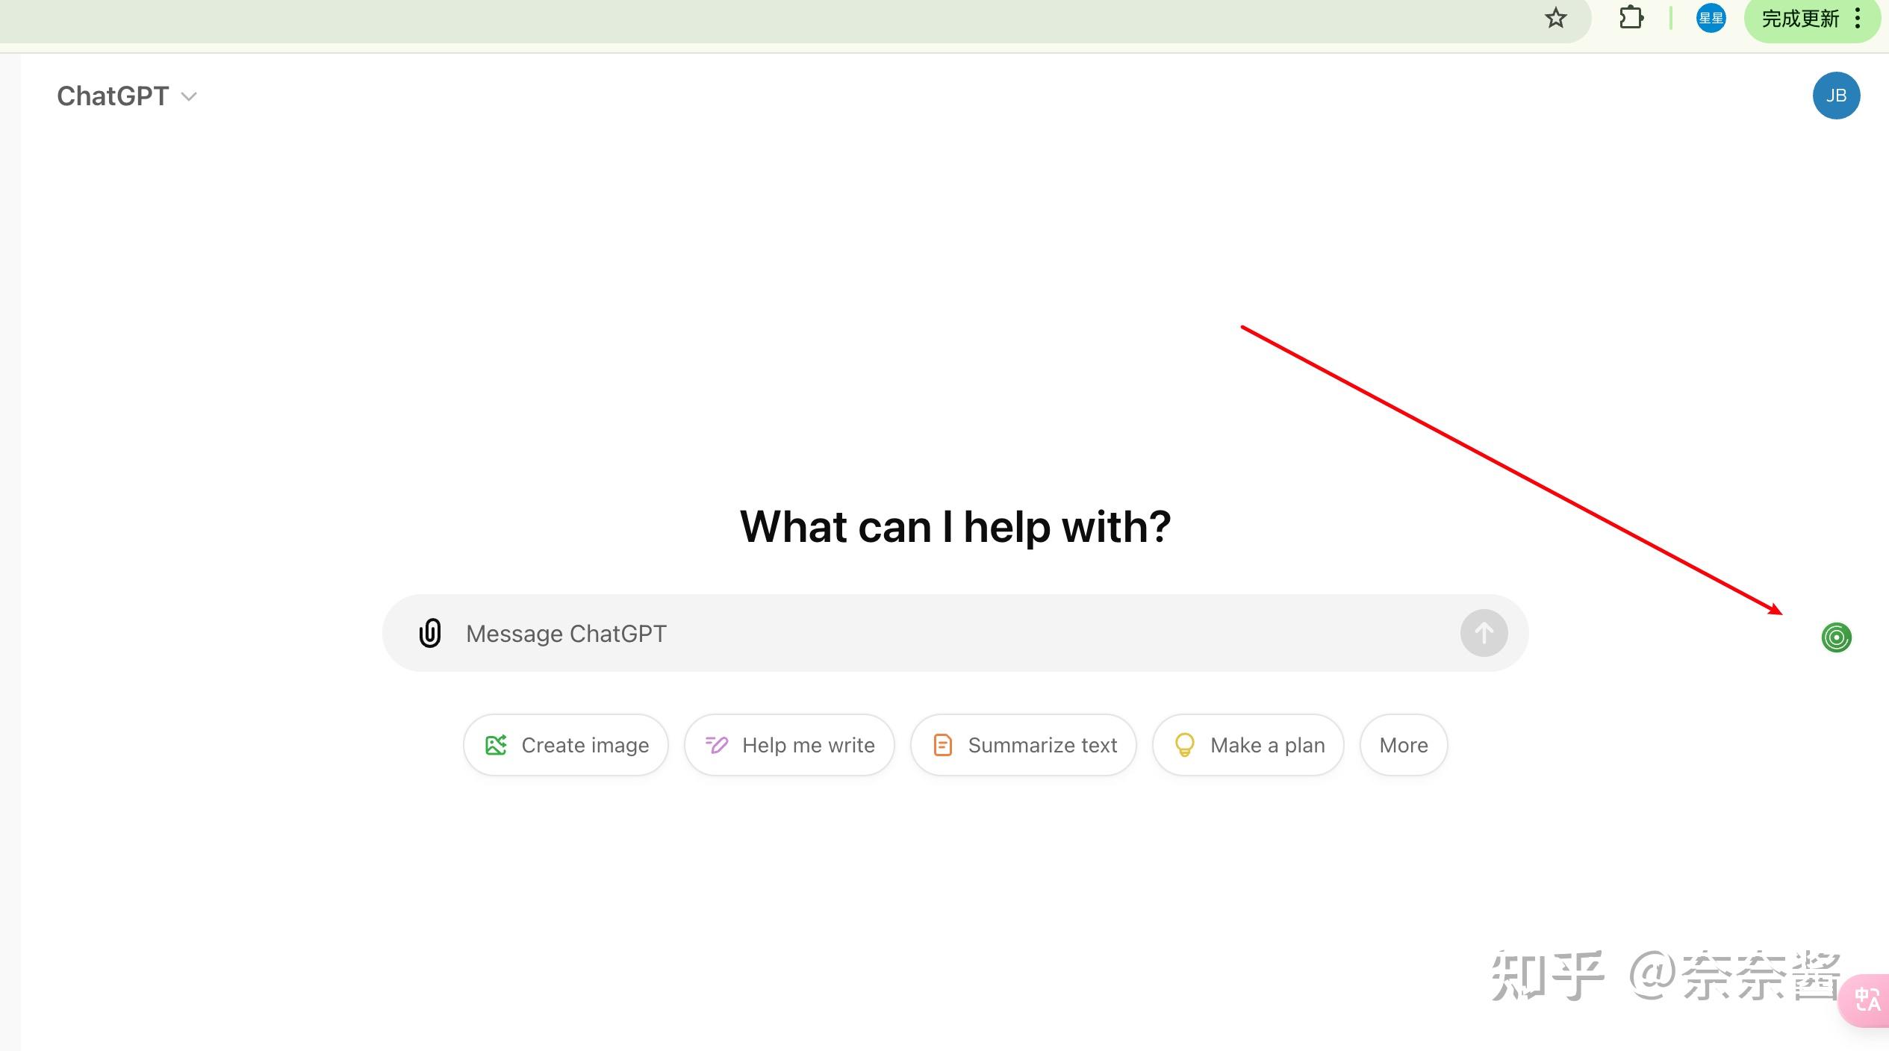Open the ChatGPT model selector title

(113, 96)
